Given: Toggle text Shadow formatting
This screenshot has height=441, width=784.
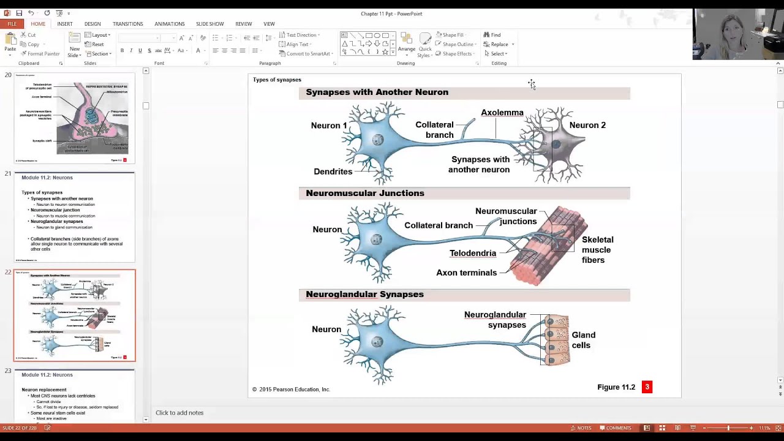Looking at the screenshot, I should pyautogui.click(x=149, y=50).
